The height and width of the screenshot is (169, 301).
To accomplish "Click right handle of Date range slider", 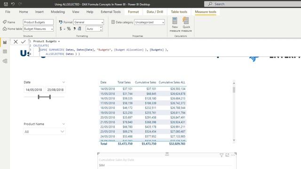I will [50, 97].
